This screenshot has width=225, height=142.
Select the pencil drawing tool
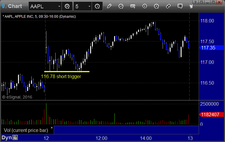coord(109,6)
